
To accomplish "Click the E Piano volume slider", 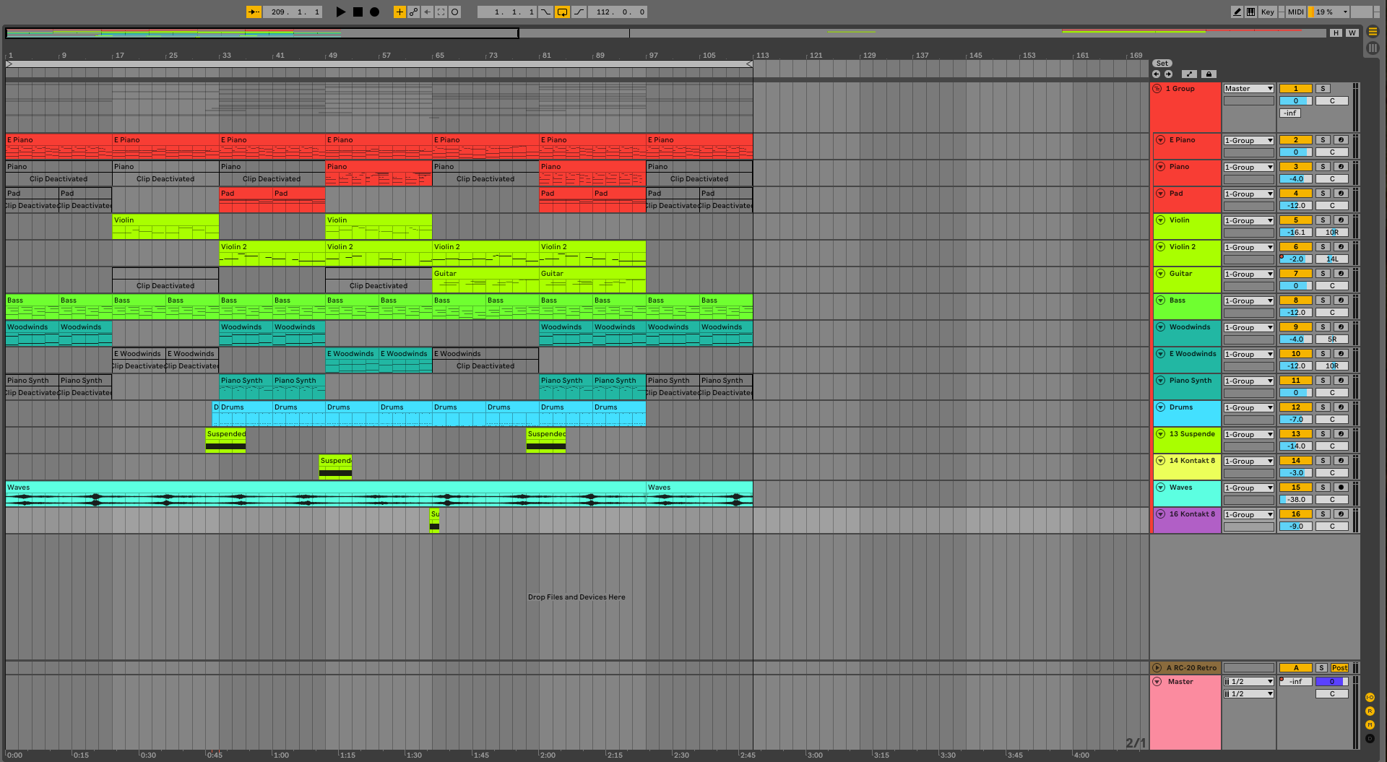I will 1296,152.
